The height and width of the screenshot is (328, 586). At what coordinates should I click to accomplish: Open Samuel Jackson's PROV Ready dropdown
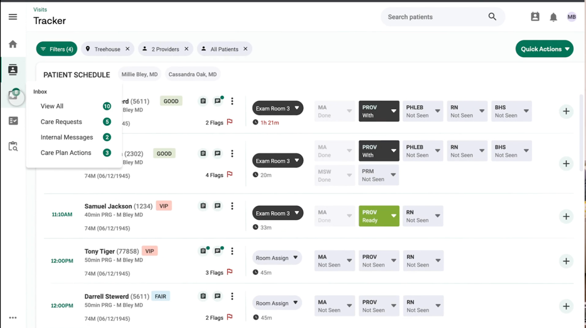pyautogui.click(x=379, y=216)
